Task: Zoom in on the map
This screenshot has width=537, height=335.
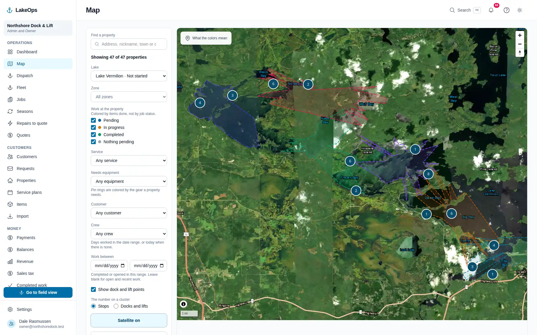Action: pos(520,35)
